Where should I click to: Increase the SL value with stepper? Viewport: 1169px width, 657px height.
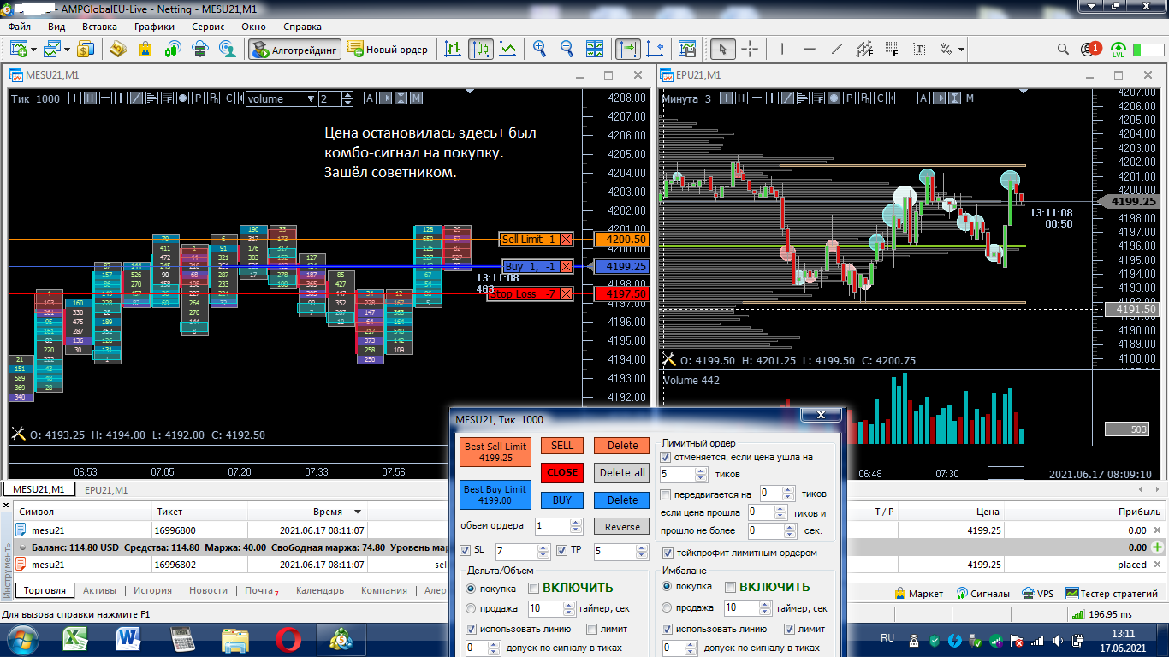click(543, 548)
